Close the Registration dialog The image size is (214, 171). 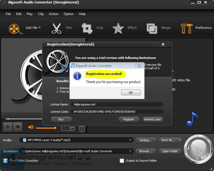163,44
